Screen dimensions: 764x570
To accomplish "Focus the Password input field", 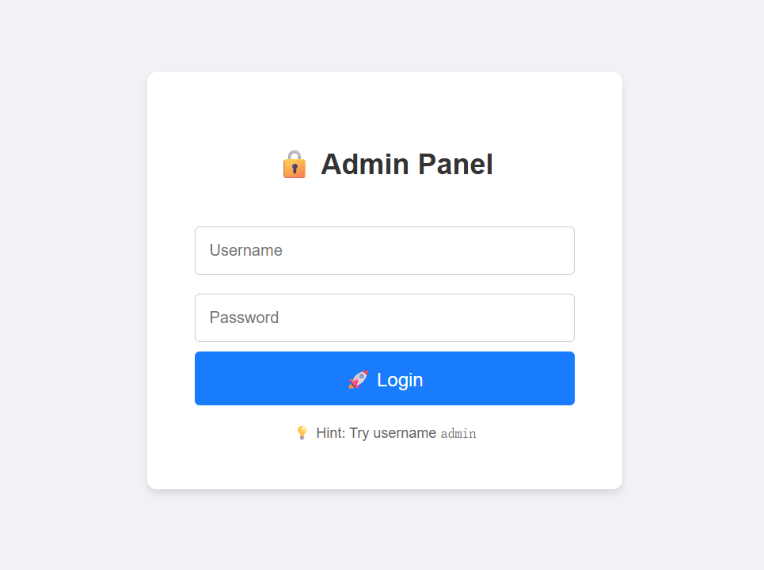I will (384, 318).
